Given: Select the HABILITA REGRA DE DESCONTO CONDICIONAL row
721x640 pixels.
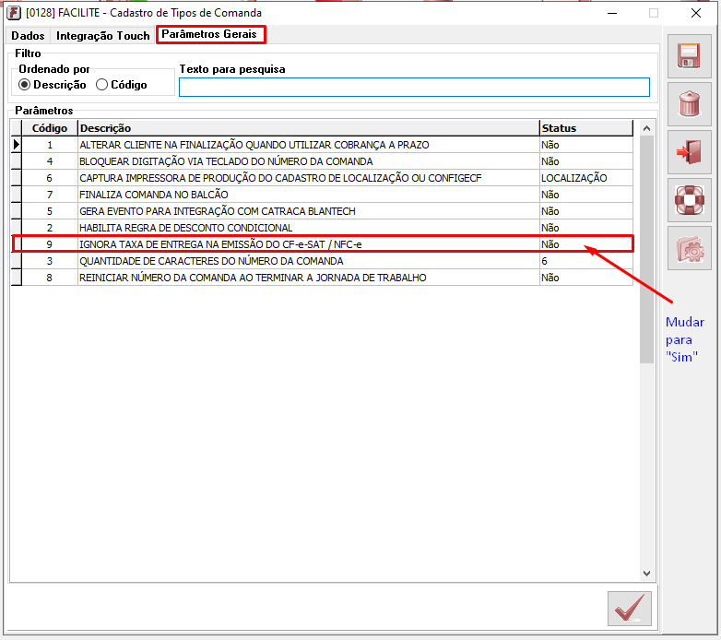Looking at the screenshot, I should (308, 228).
